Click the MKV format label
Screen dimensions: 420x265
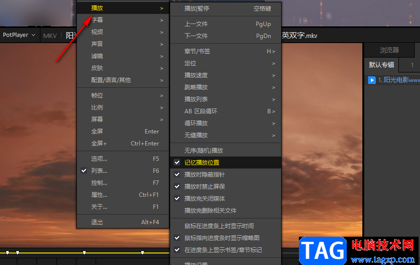[50, 36]
